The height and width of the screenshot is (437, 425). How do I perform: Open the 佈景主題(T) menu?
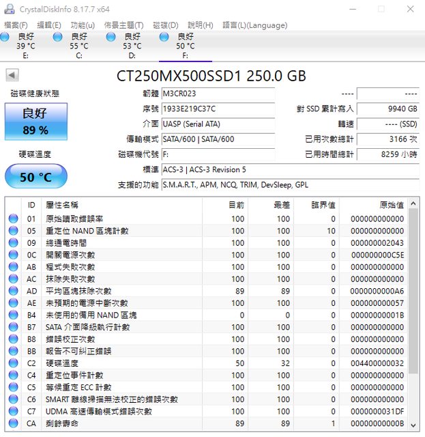click(x=123, y=25)
